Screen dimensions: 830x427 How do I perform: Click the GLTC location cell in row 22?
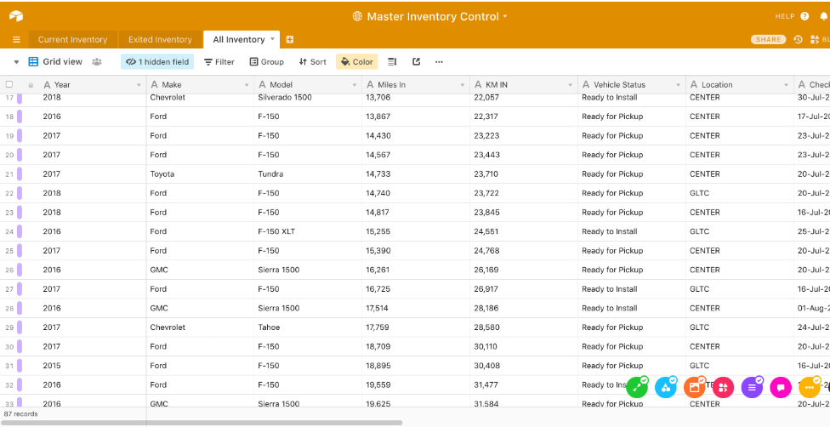739,193
